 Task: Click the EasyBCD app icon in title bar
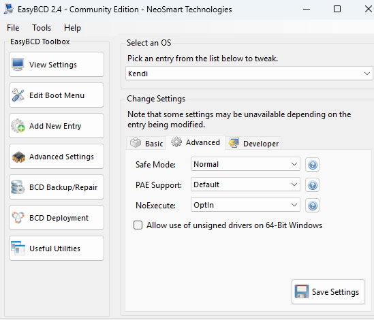pyautogui.click(x=9, y=9)
